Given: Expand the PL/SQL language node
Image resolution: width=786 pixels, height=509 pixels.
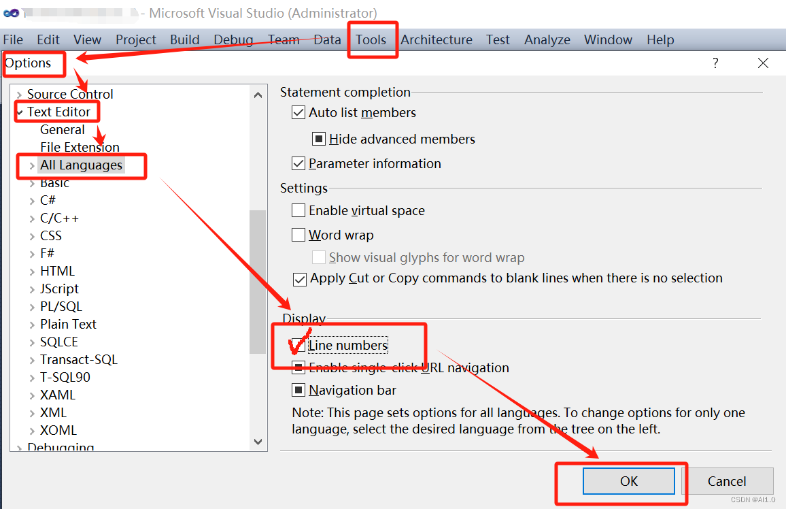Looking at the screenshot, I should [32, 307].
